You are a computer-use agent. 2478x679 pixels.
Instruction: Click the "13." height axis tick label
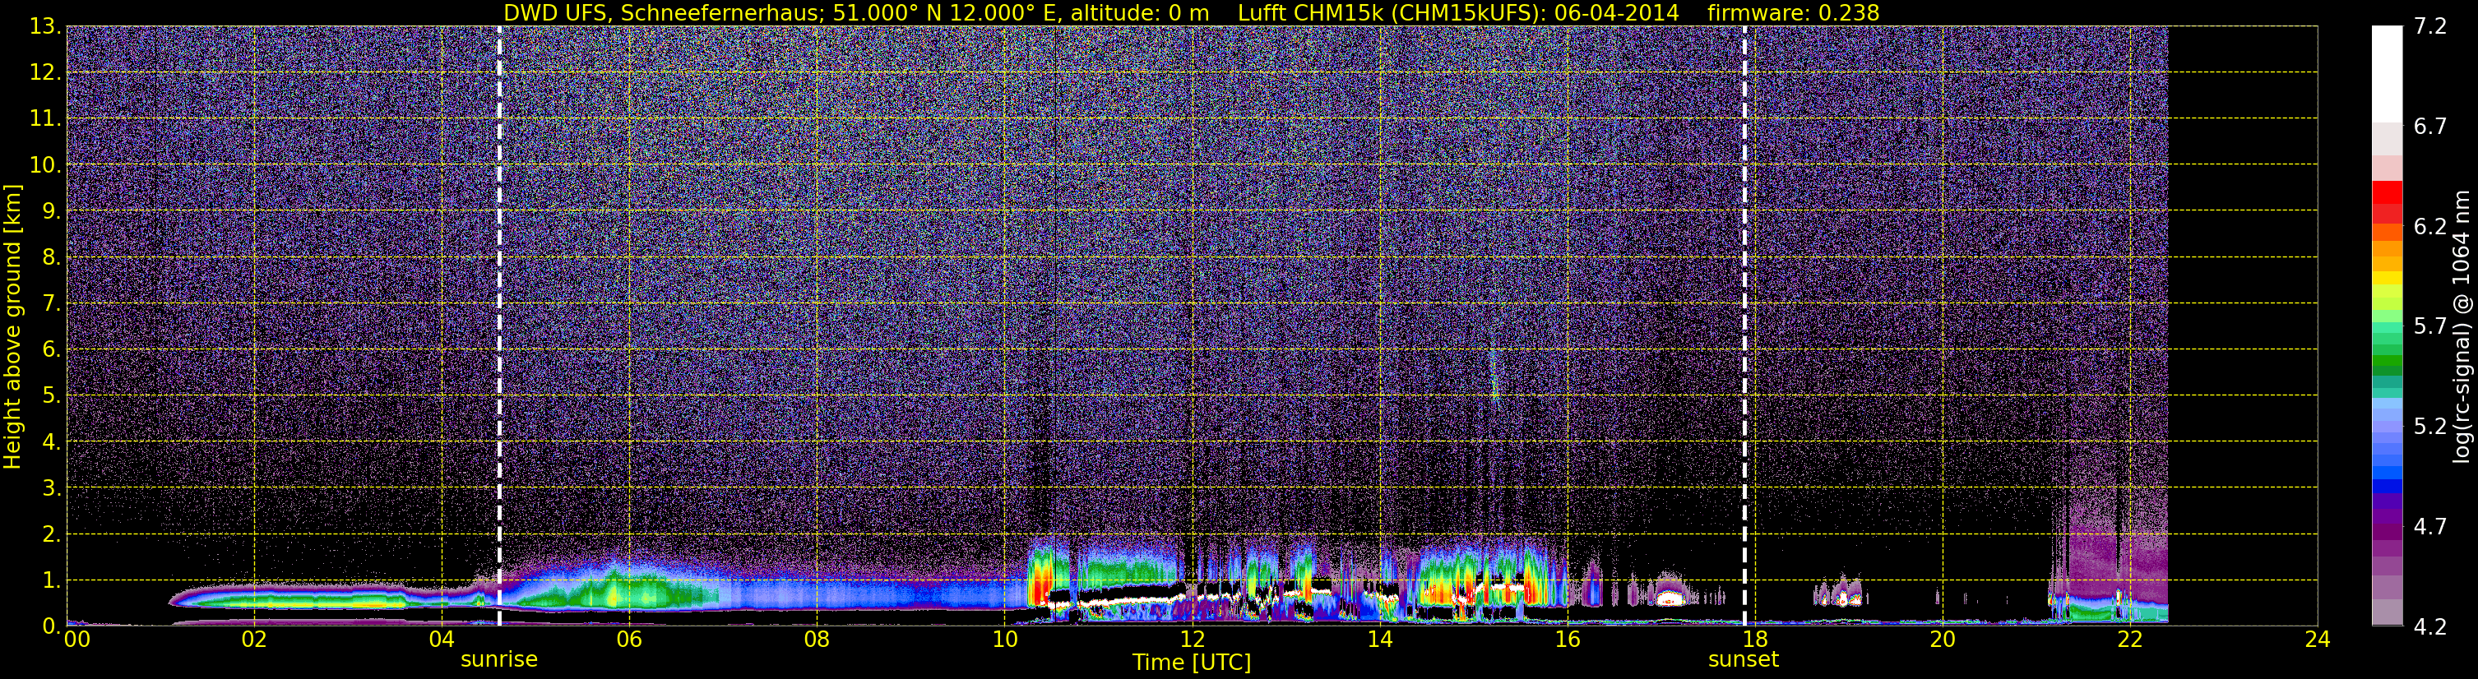(45, 27)
